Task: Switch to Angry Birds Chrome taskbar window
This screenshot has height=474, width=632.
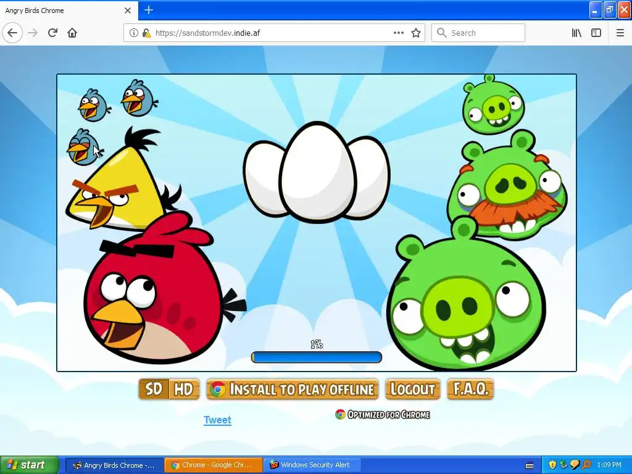Action: (x=114, y=465)
